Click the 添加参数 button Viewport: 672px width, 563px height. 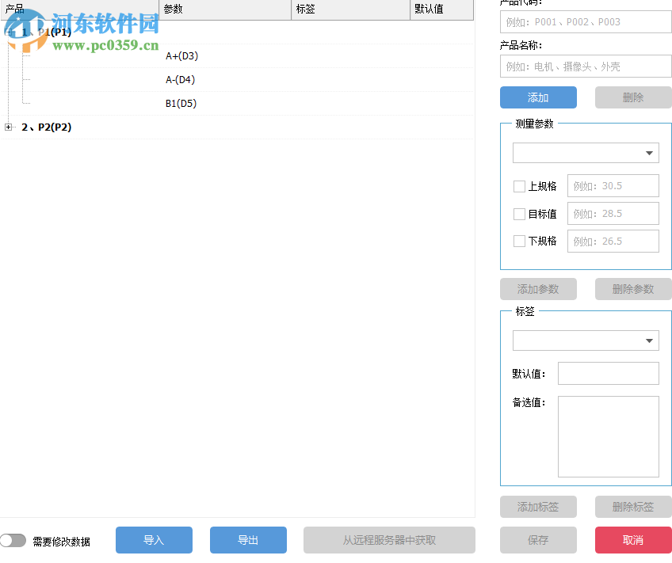coord(538,289)
